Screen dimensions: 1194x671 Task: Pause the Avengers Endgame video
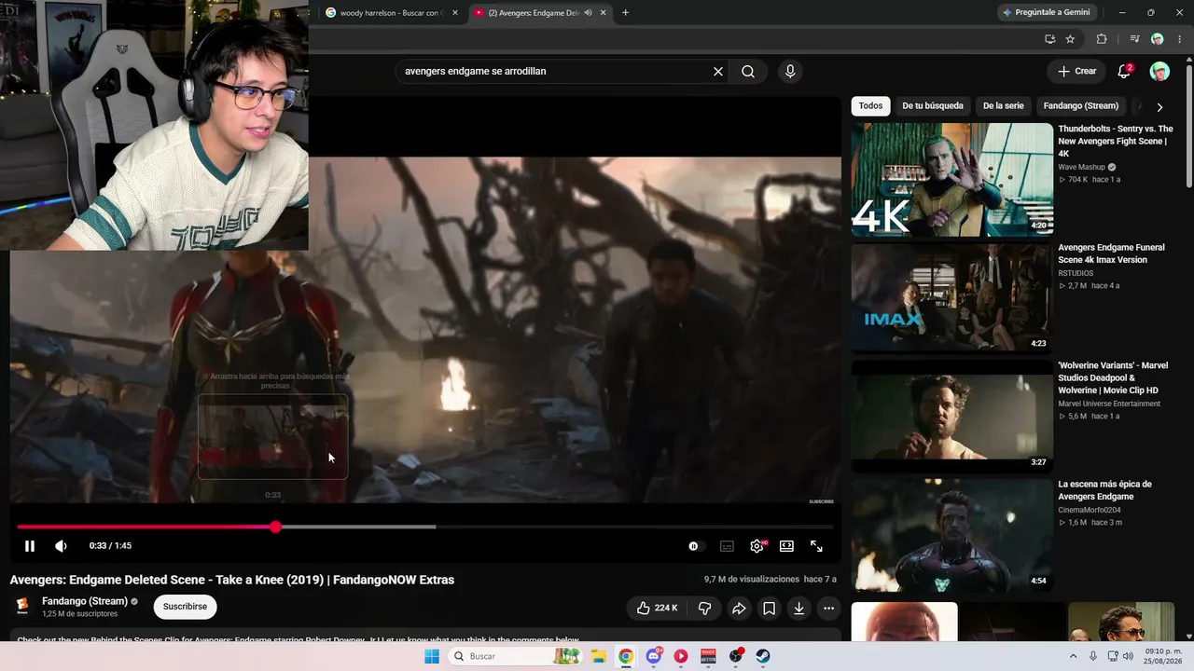click(30, 546)
